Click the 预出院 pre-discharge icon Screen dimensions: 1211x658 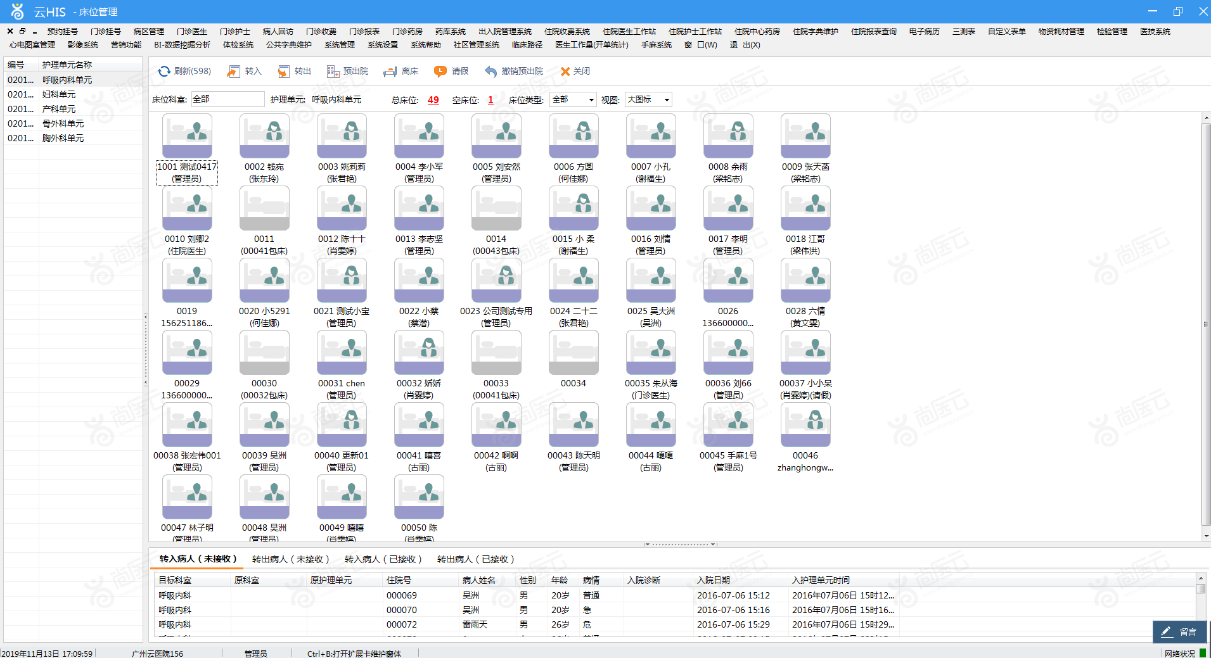pos(333,72)
